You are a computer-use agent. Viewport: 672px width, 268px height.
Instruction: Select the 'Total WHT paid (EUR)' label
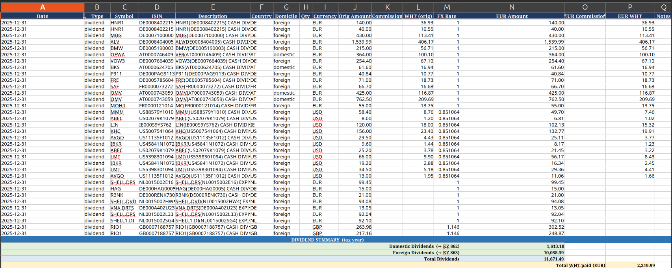[x=580, y=265]
